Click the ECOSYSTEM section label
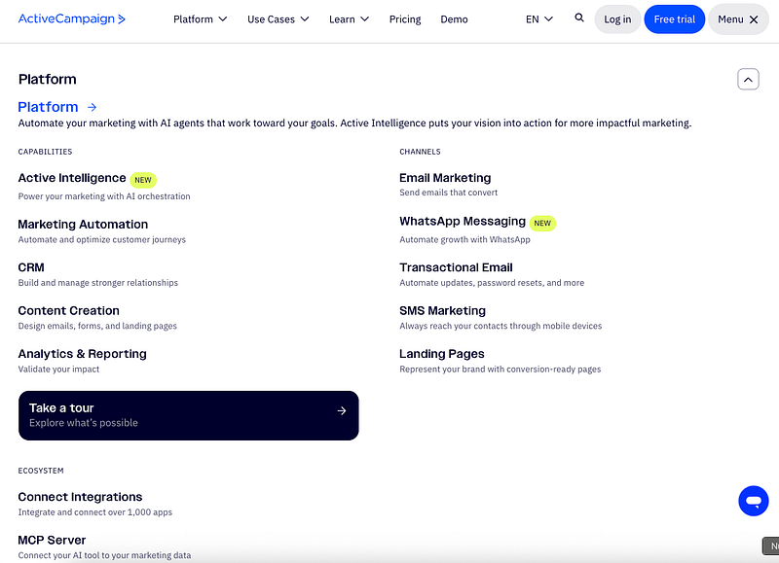The image size is (779, 563). 41,471
